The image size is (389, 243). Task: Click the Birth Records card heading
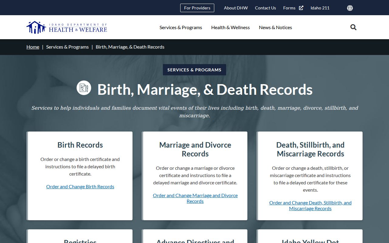coord(80,145)
